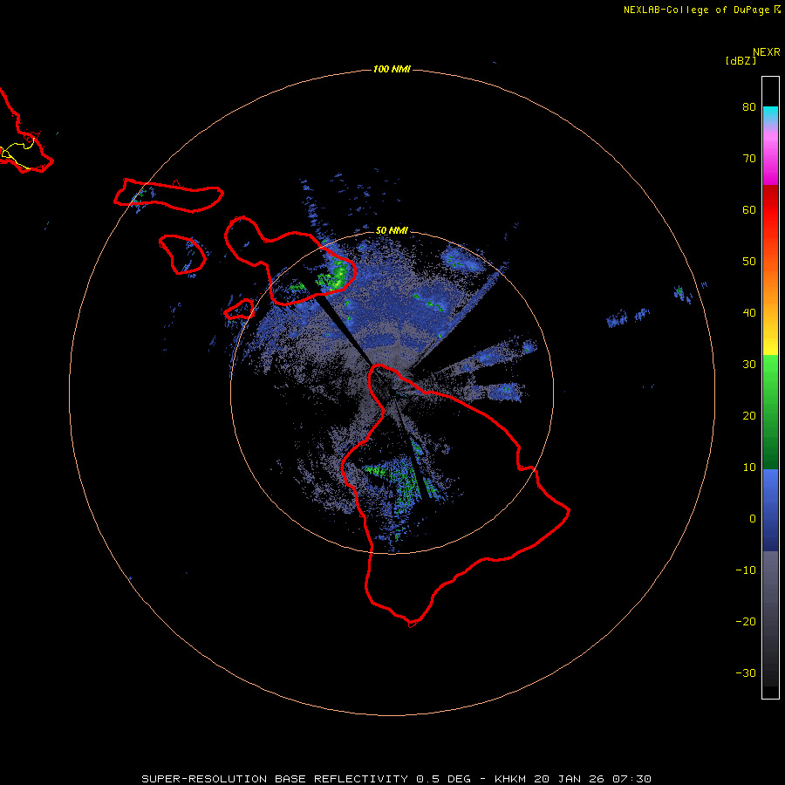Click the -20 dBZ scale value
This screenshot has width=785, height=785.
pos(746,622)
